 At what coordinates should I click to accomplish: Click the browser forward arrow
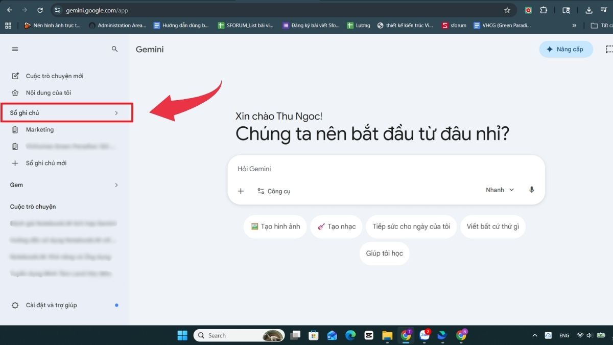(x=25, y=10)
